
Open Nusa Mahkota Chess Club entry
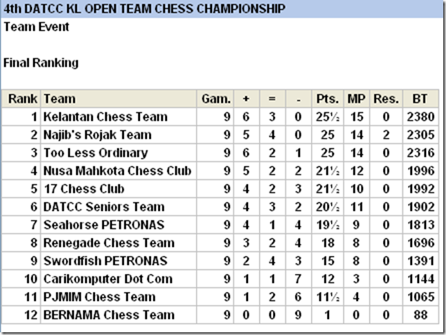pos(117,171)
